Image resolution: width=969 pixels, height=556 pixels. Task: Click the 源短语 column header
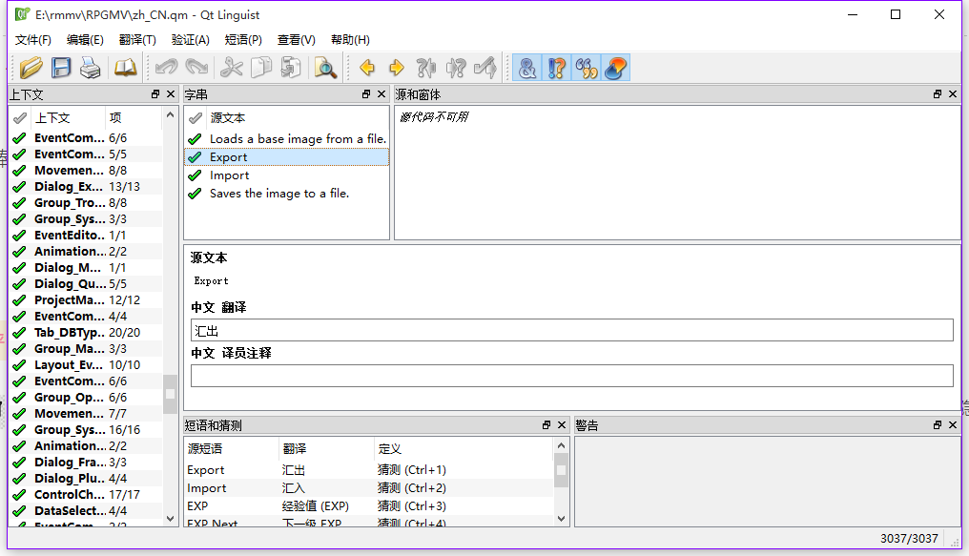[x=232, y=448]
